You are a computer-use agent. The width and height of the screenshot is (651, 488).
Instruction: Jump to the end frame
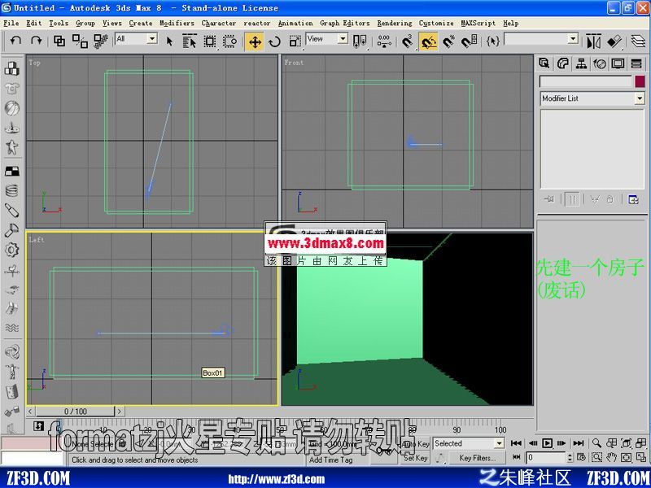pyautogui.click(x=578, y=443)
